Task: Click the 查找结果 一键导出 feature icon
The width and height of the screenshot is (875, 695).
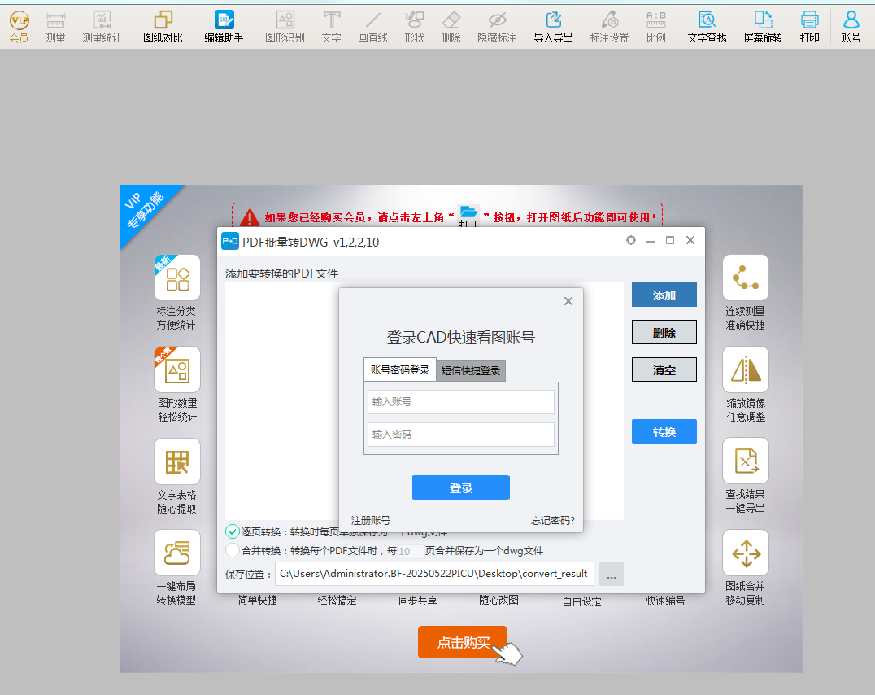Action: tap(746, 461)
